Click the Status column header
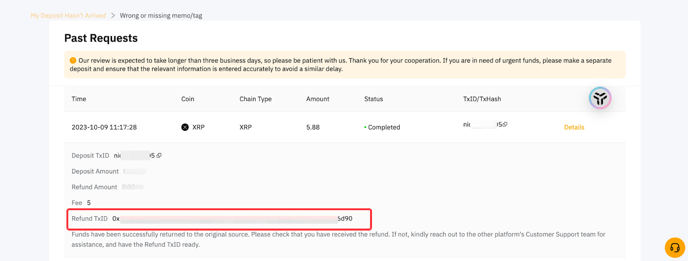 click(374, 99)
